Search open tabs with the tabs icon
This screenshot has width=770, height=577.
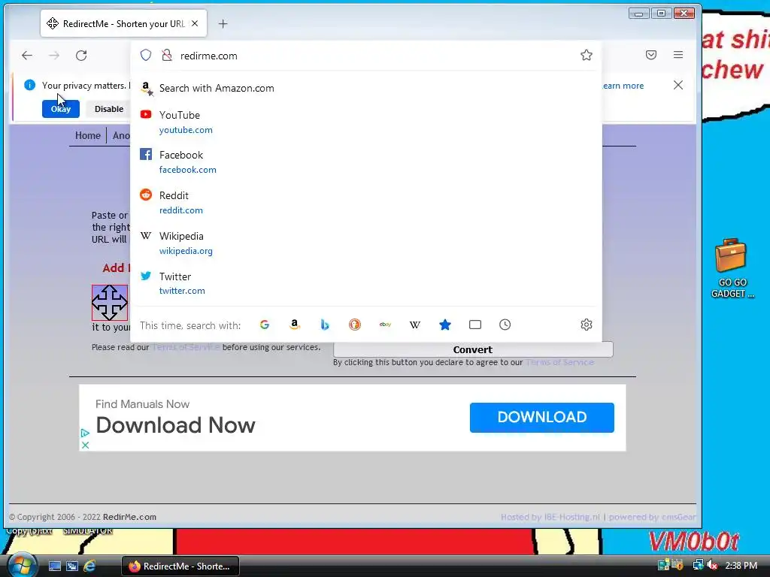click(475, 325)
